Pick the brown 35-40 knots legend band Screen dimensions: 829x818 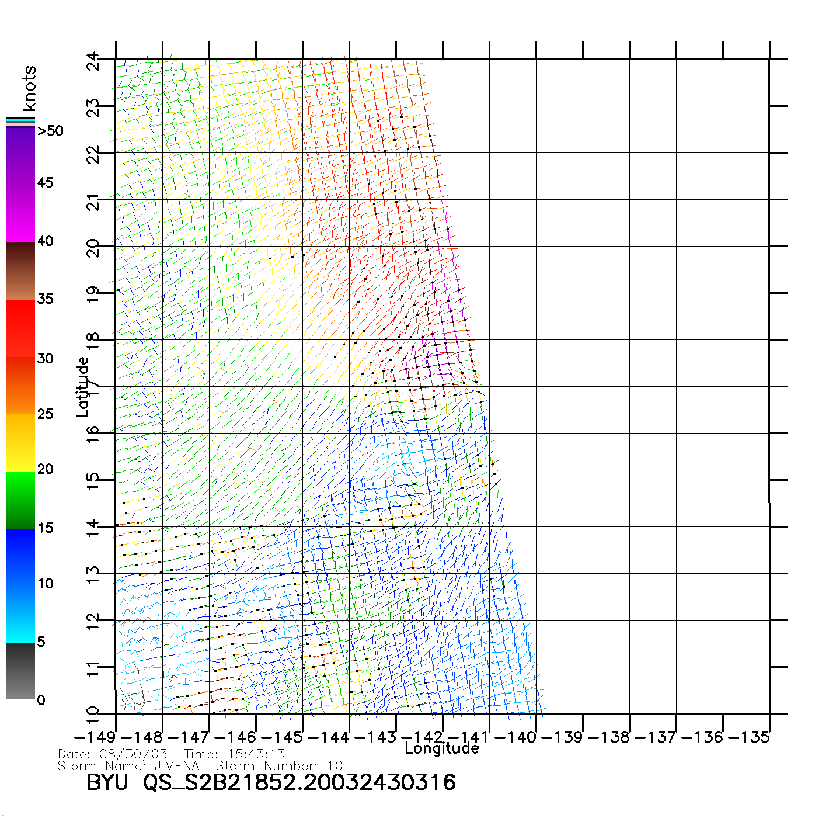pyautogui.click(x=20, y=271)
